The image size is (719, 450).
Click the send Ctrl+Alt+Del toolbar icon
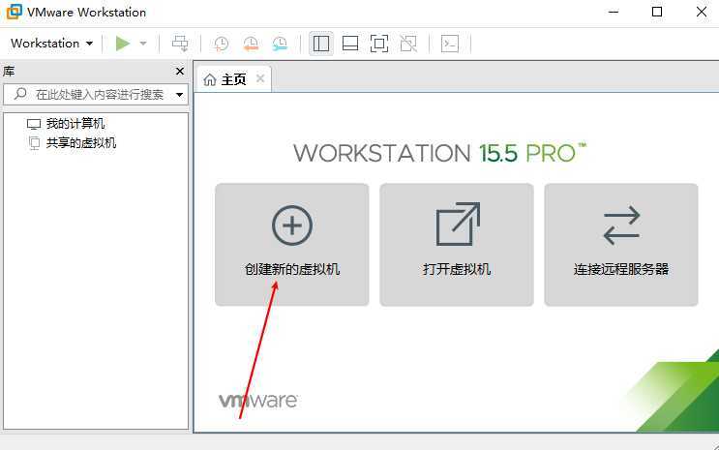coord(180,44)
